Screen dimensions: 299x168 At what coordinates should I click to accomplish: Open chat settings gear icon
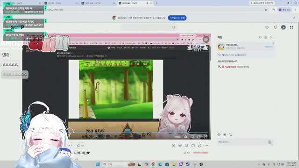[266, 37]
